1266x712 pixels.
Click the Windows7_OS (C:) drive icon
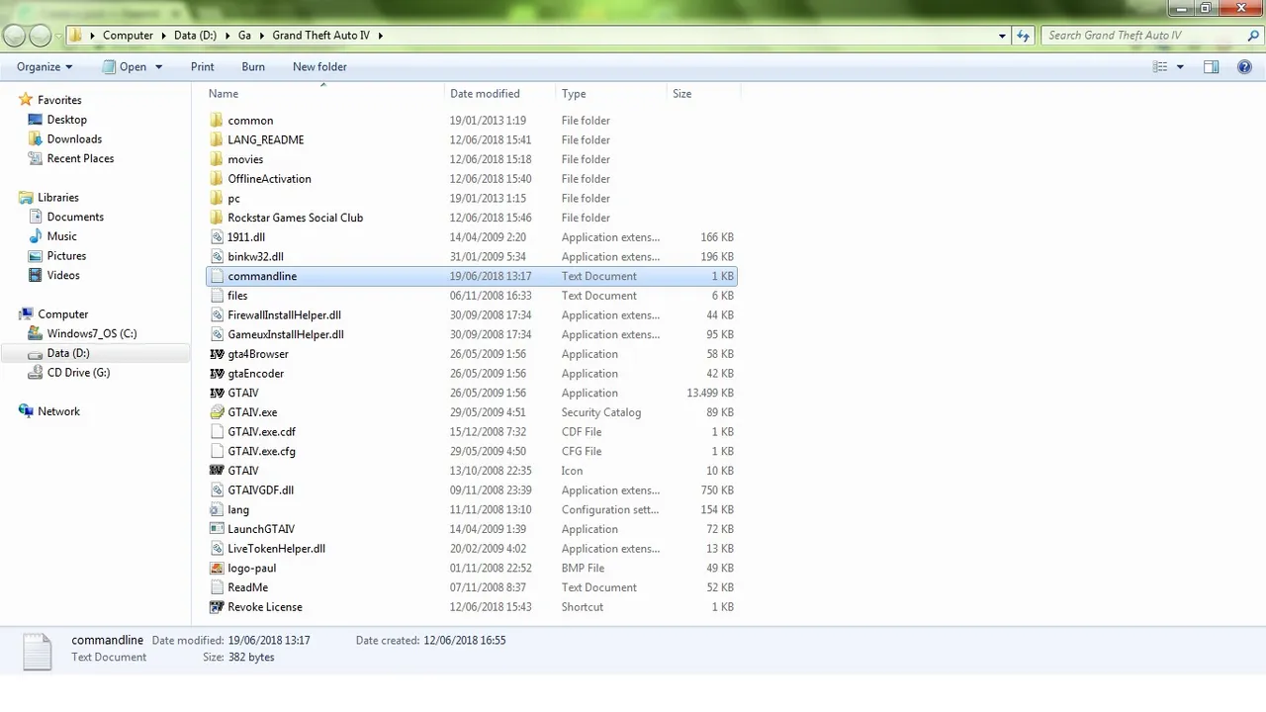[x=36, y=333]
